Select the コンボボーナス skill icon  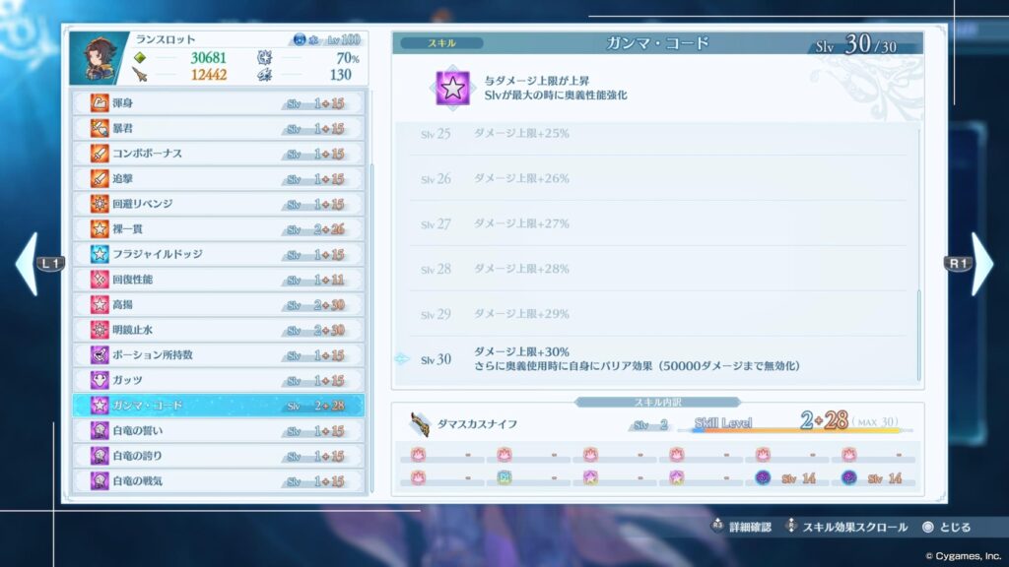coord(100,154)
